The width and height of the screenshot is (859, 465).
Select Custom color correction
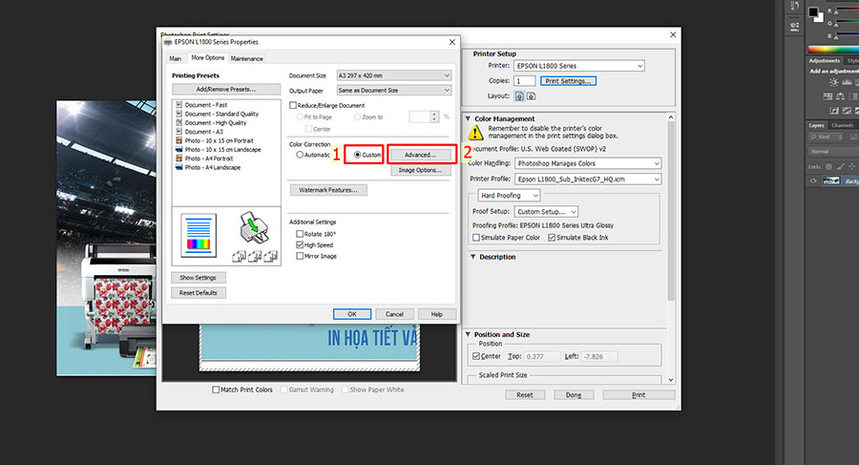pyautogui.click(x=357, y=155)
